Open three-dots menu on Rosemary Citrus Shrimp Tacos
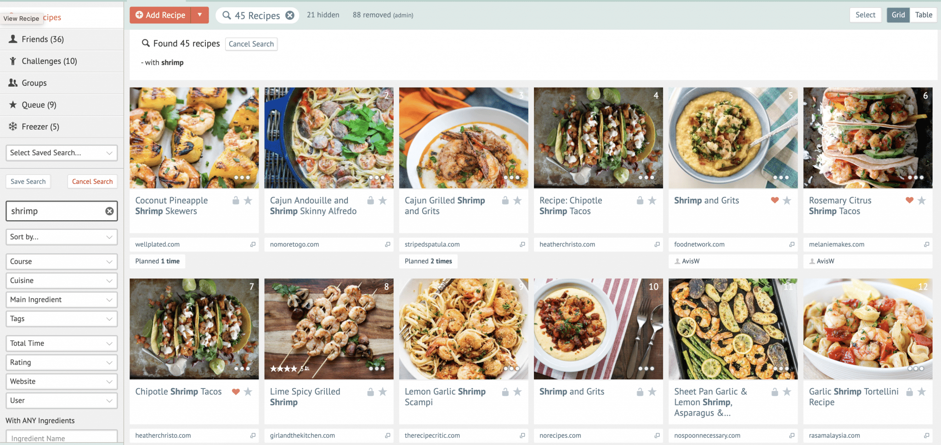This screenshot has width=941, height=445. [915, 178]
